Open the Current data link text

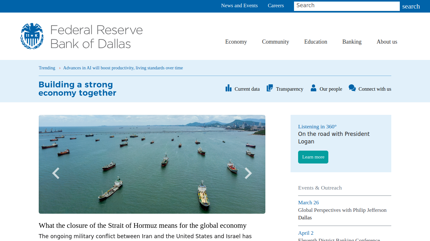click(x=247, y=89)
